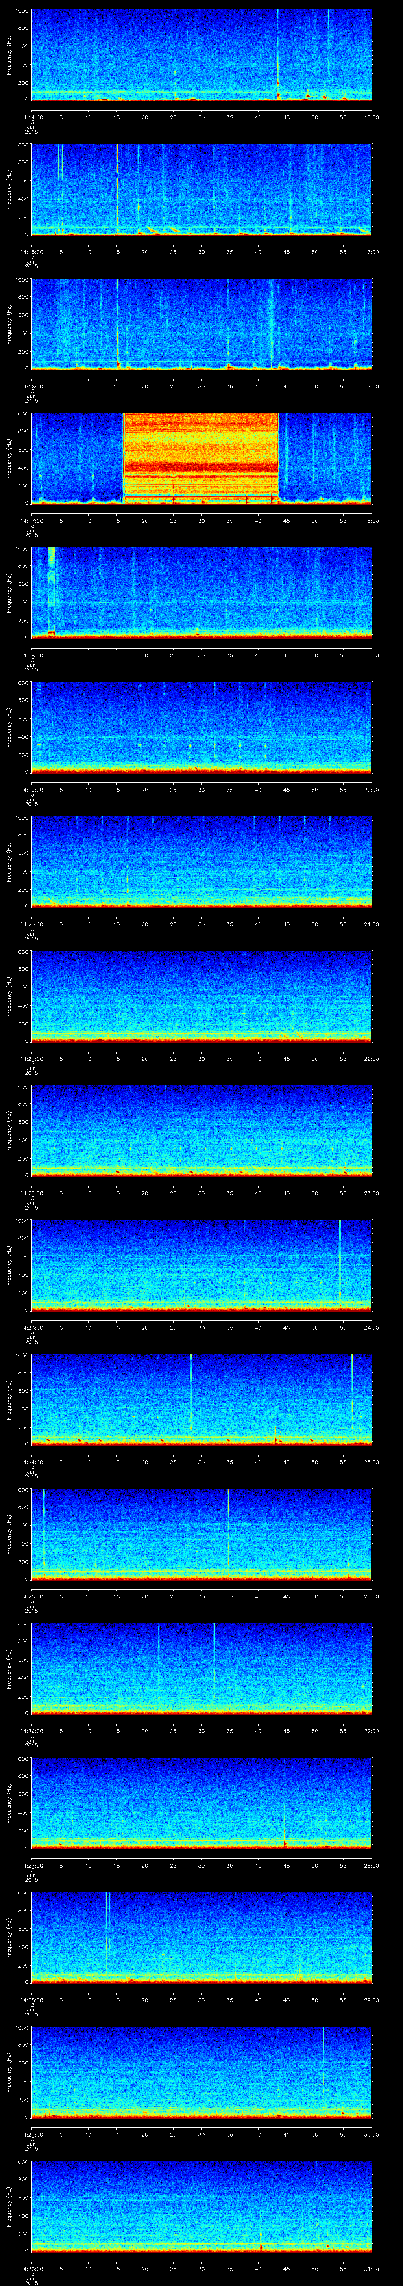Screen dimensions: 403x2286
Task: Open the spectrogram panel starting 14:20:00
Action: pyautogui.click(x=201, y=862)
